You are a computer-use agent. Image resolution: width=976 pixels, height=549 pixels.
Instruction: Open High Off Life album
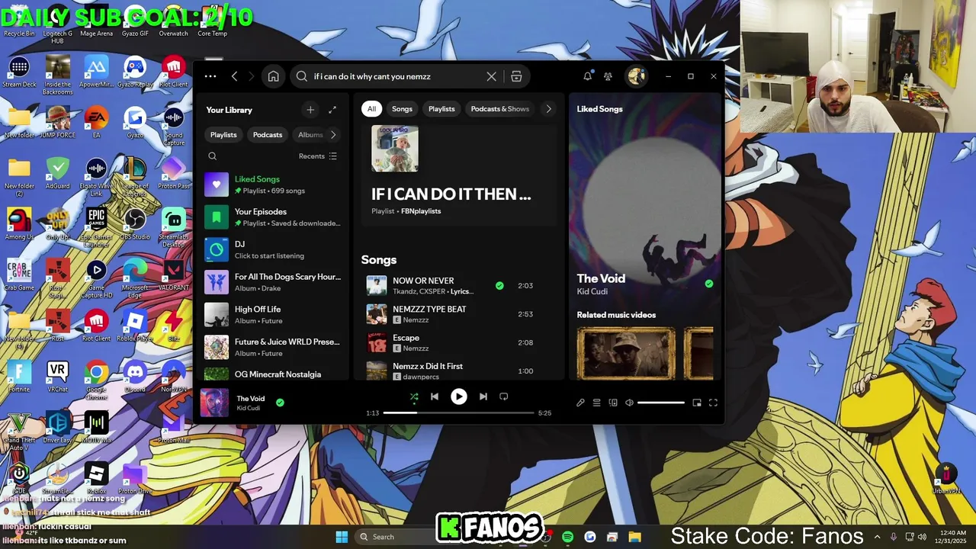click(273, 315)
